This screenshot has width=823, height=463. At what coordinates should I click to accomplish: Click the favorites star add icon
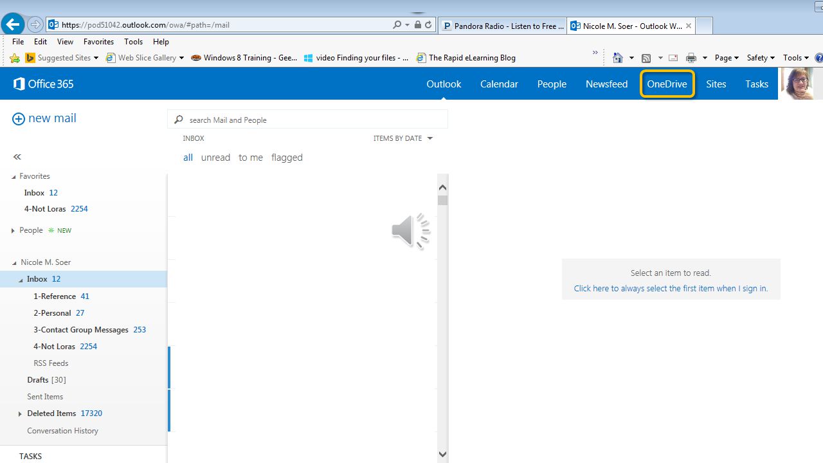tap(15, 58)
